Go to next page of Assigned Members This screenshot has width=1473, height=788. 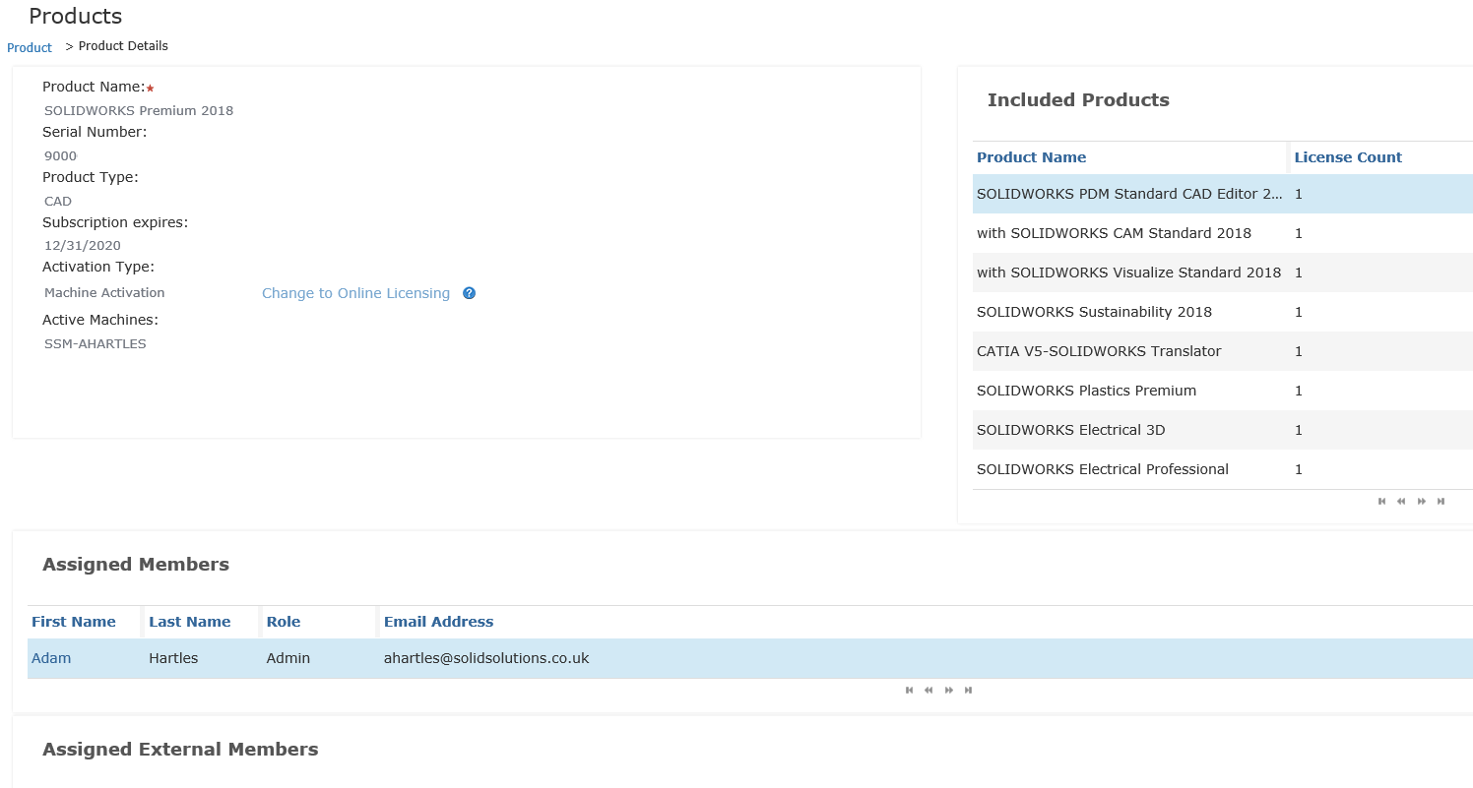[949, 691]
